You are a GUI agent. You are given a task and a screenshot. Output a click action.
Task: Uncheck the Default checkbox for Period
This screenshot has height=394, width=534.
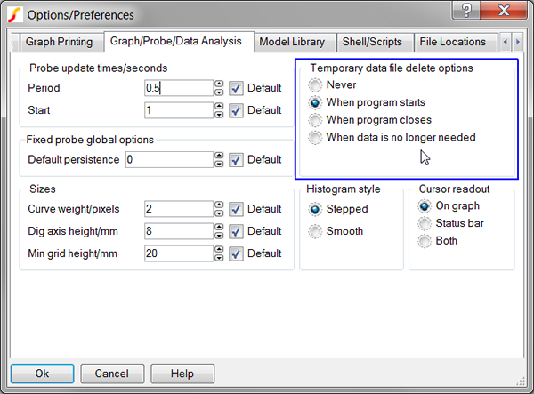[236, 88]
